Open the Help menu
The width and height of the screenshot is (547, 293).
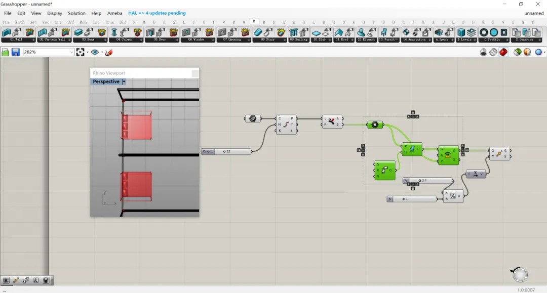coord(96,13)
